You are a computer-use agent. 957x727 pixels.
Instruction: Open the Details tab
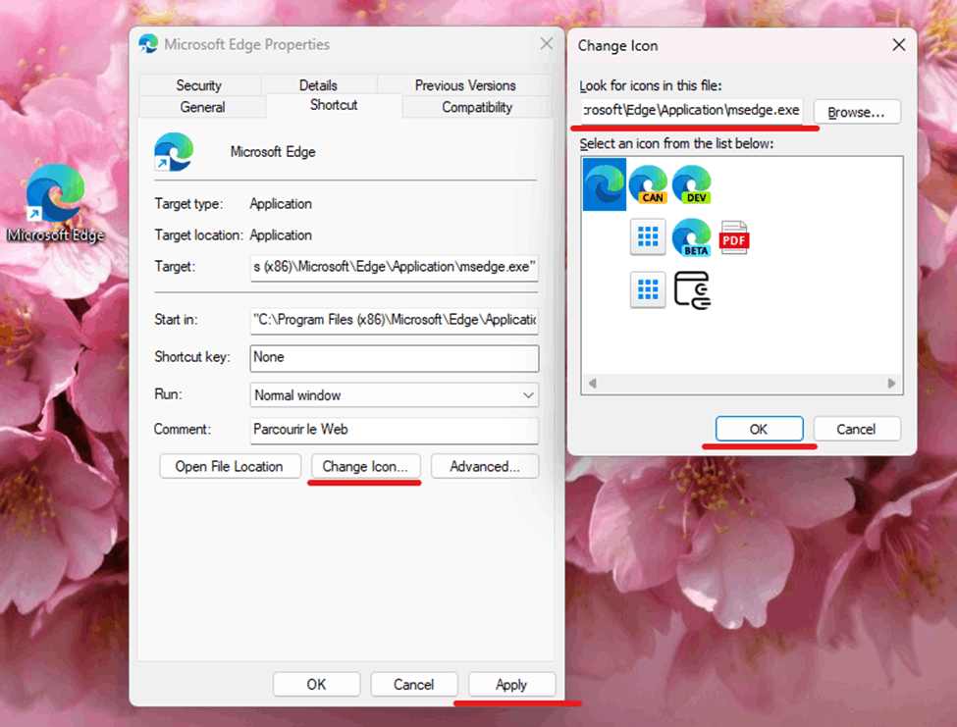point(318,85)
